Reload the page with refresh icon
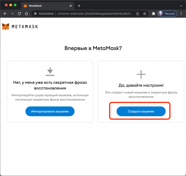 pos(19,14)
